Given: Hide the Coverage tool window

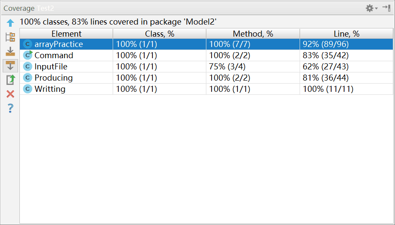Looking at the screenshot, I should click(386, 8).
